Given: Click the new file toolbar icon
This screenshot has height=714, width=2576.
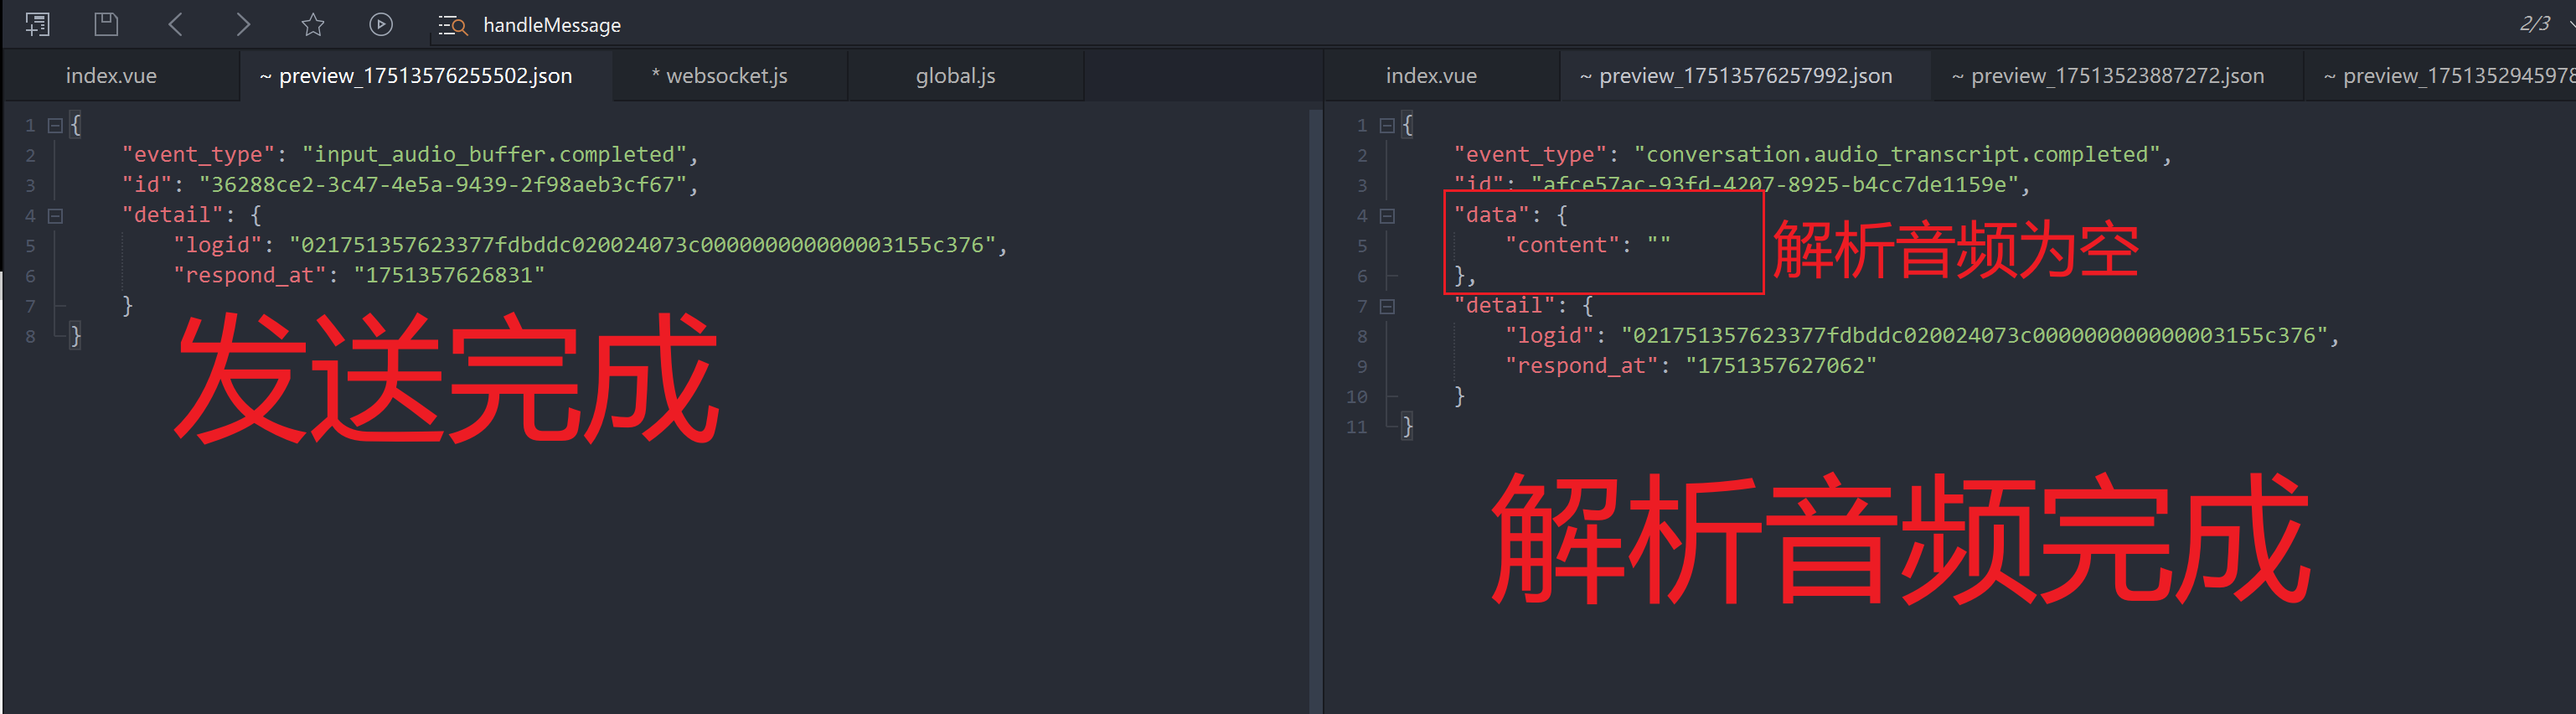Looking at the screenshot, I should coord(38,24).
